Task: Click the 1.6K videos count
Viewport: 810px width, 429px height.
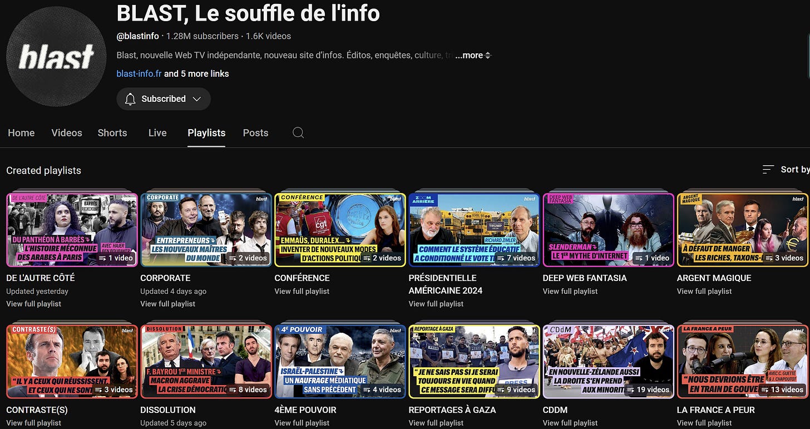Action: tap(268, 36)
